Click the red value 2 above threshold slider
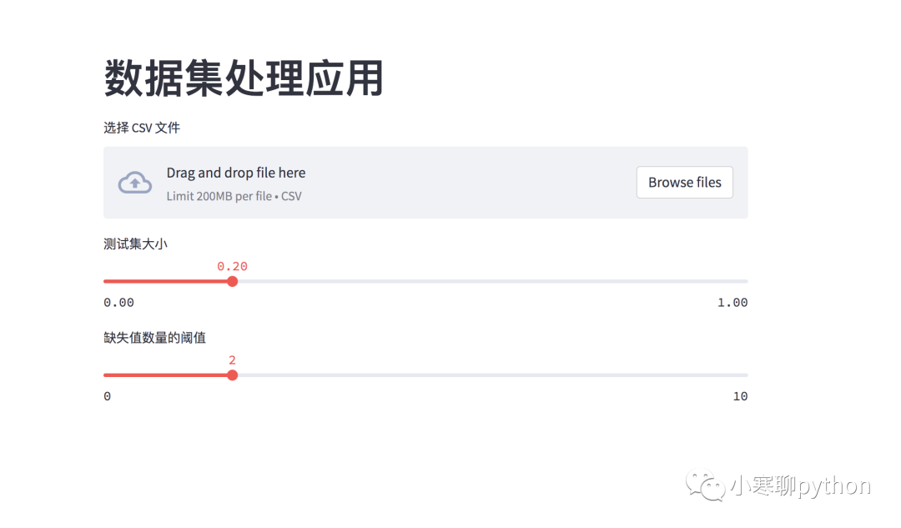Image resolution: width=901 pixels, height=528 pixels. [x=233, y=360]
